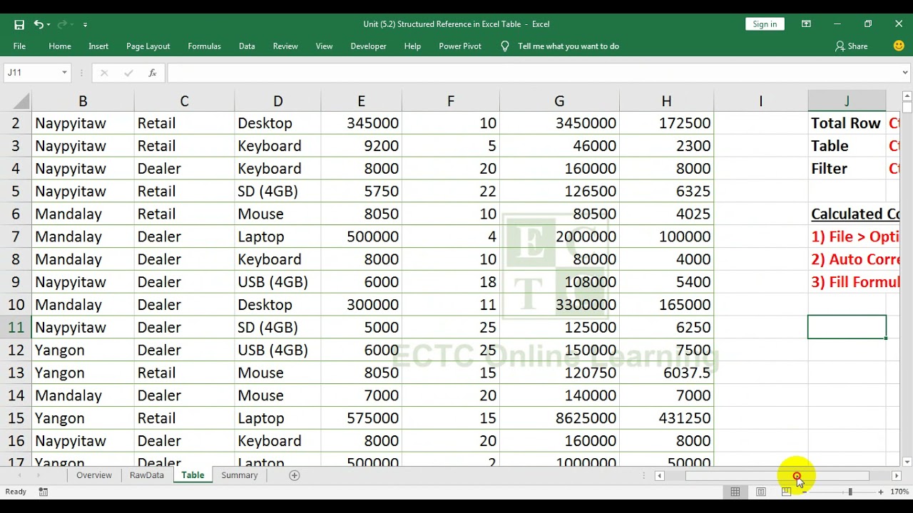Open Customize Quick Access Toolbar dropdown
913x513 pixels.
pos(85,24)
